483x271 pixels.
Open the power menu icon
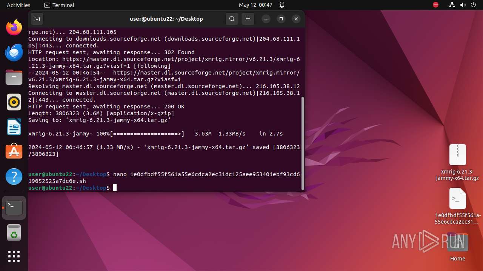[x=473, y=5]
